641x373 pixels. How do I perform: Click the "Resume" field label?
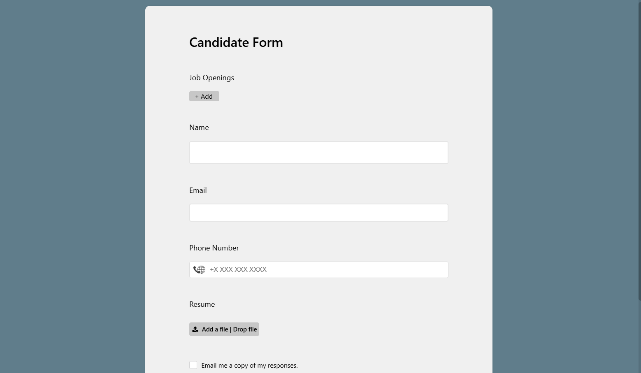[202, 304]
